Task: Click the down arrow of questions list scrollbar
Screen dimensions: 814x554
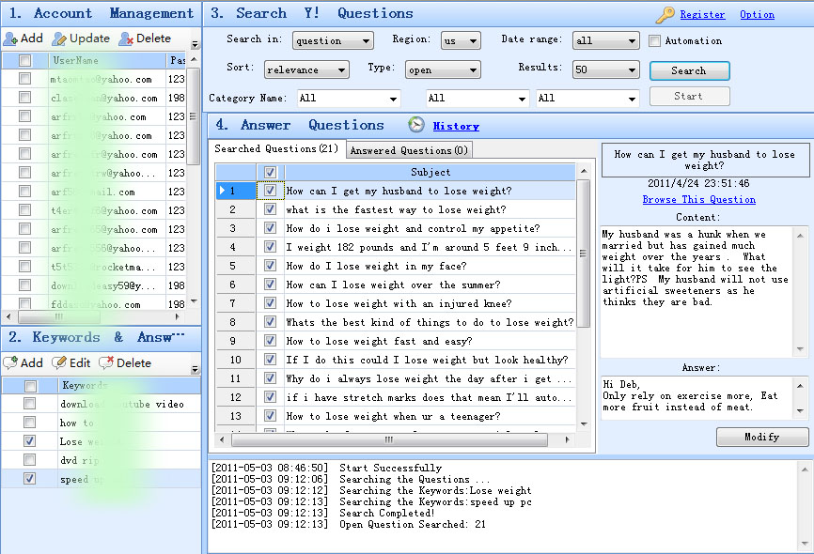Action: click(x=584, y=423)
